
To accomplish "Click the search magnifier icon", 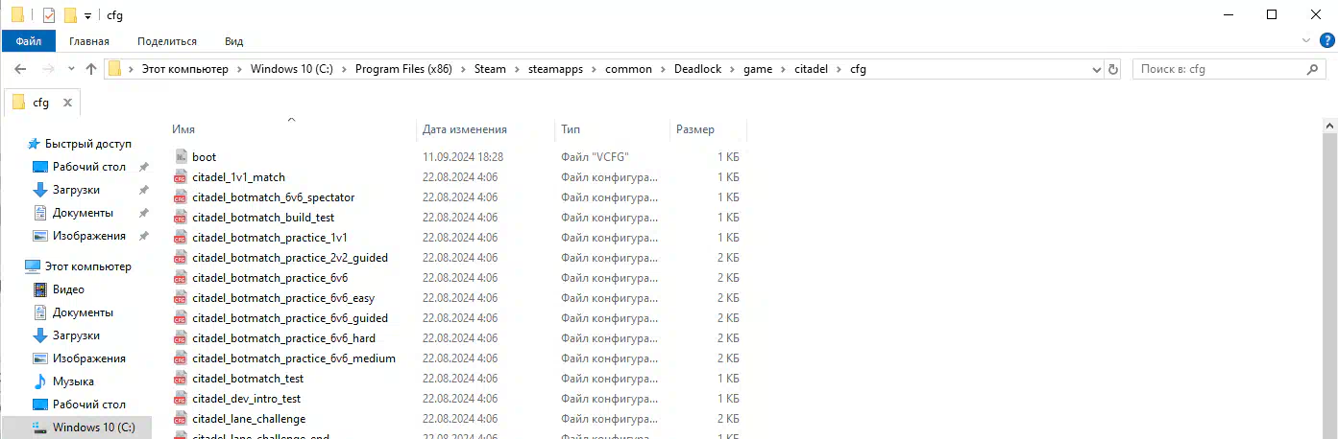I will [1313, 69].
